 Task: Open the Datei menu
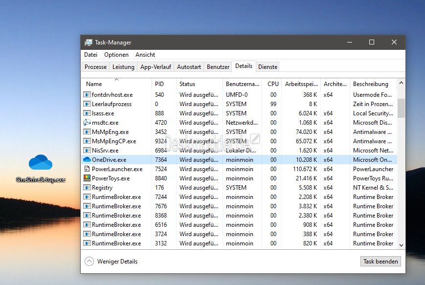tap(90, 55)
